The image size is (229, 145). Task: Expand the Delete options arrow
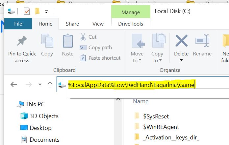pyautogui.click(x=181, y=60)
